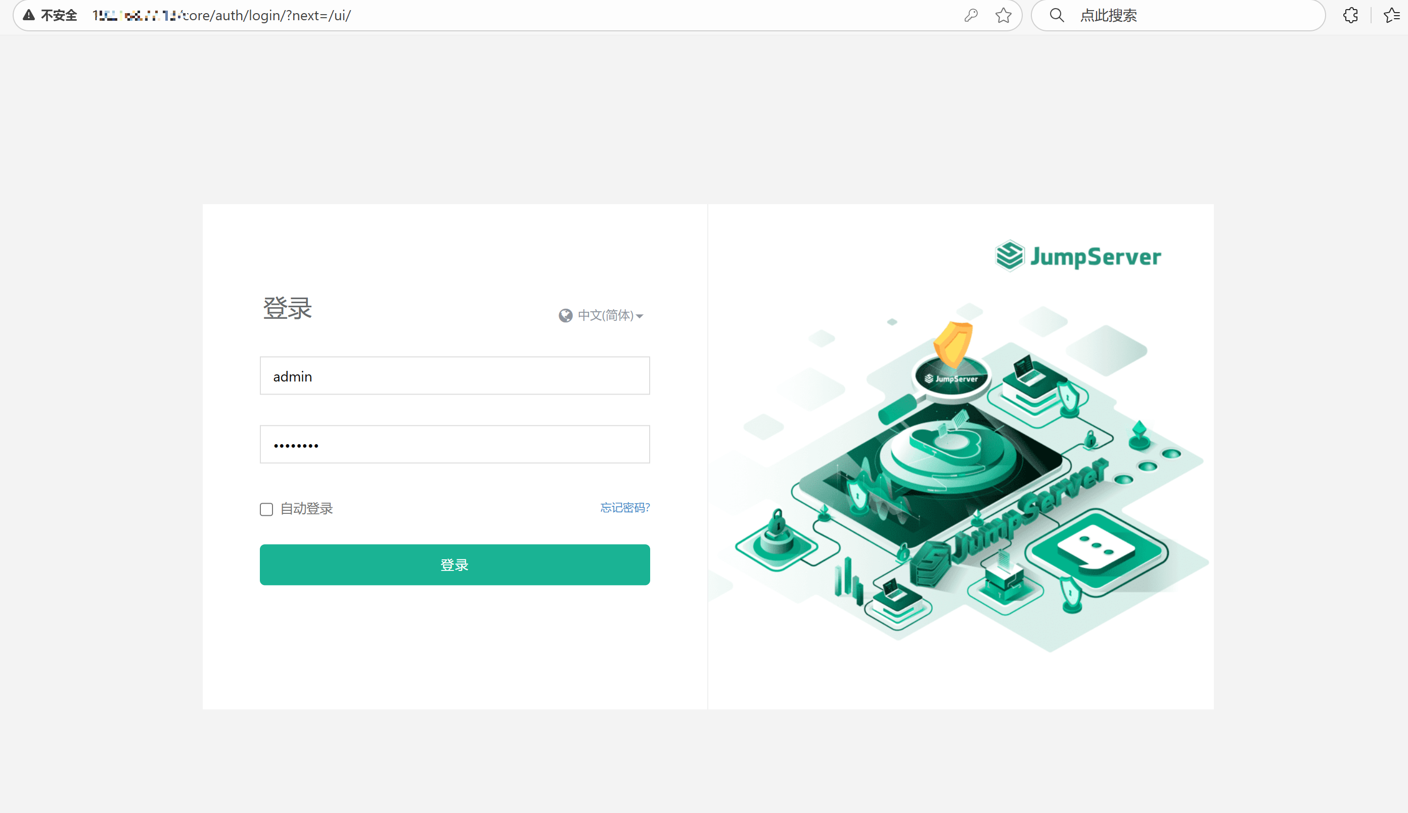Click the 登录 login button

click(454, 564)
